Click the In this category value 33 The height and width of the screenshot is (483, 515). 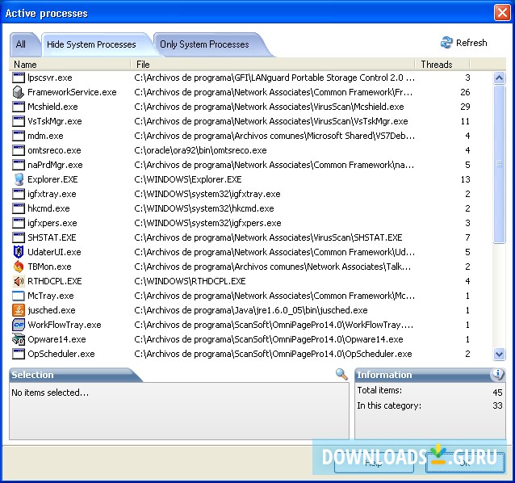point(497,405)
